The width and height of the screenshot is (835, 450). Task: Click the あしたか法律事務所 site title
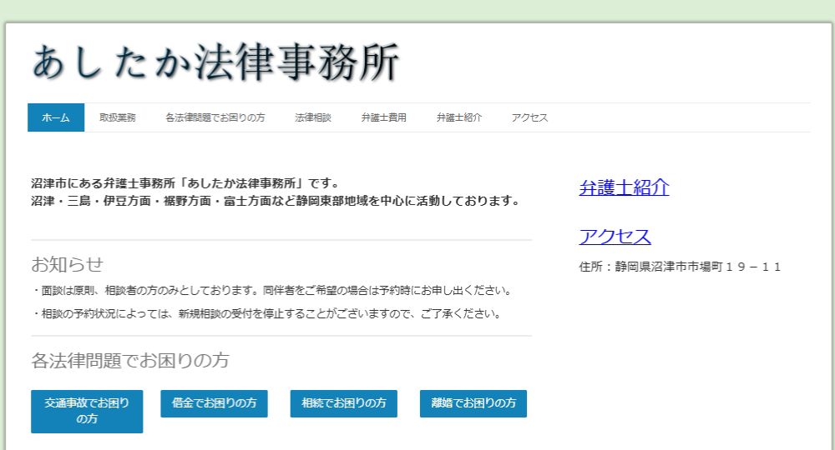[215, 62]
